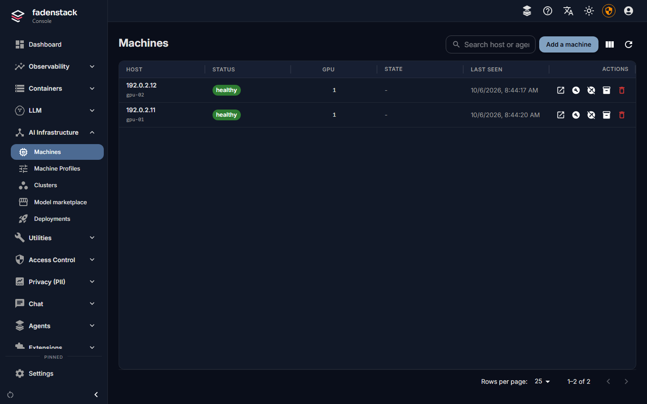The width and height of the screenshot is (647, 404).
Task: Open the Model marketplace page
Action: pos(57,202)
